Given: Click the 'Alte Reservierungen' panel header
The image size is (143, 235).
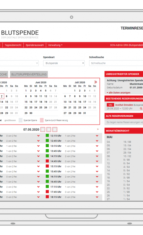Looking at the screenshot, I should (124, 116).
